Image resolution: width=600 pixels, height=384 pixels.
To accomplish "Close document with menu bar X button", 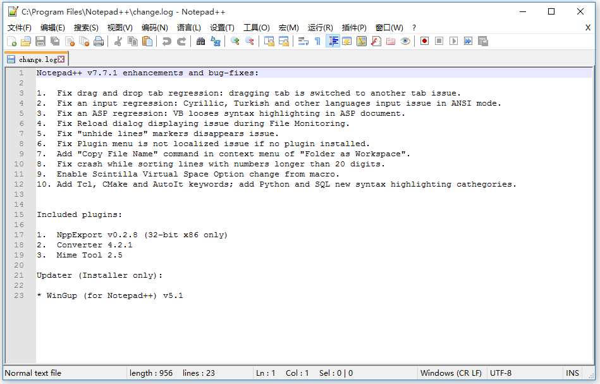I will (x=588, y=28).
